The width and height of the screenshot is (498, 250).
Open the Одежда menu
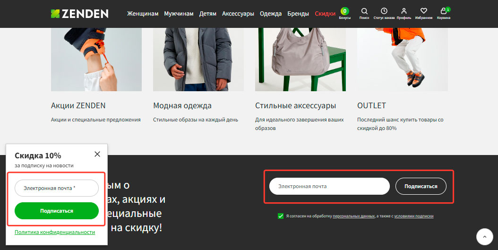point(271,14)
